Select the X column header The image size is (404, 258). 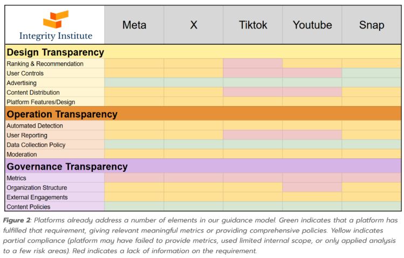194,25
